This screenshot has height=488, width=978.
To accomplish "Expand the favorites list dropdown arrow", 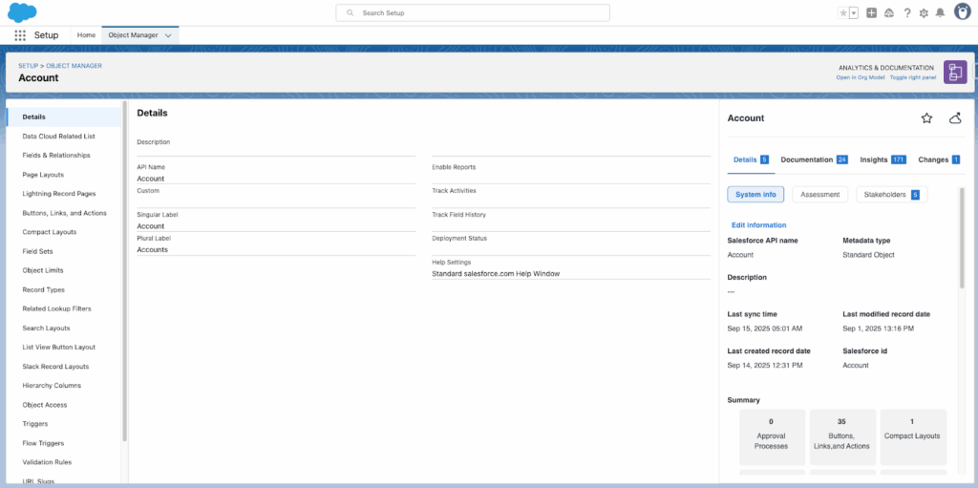I will 853,12.
